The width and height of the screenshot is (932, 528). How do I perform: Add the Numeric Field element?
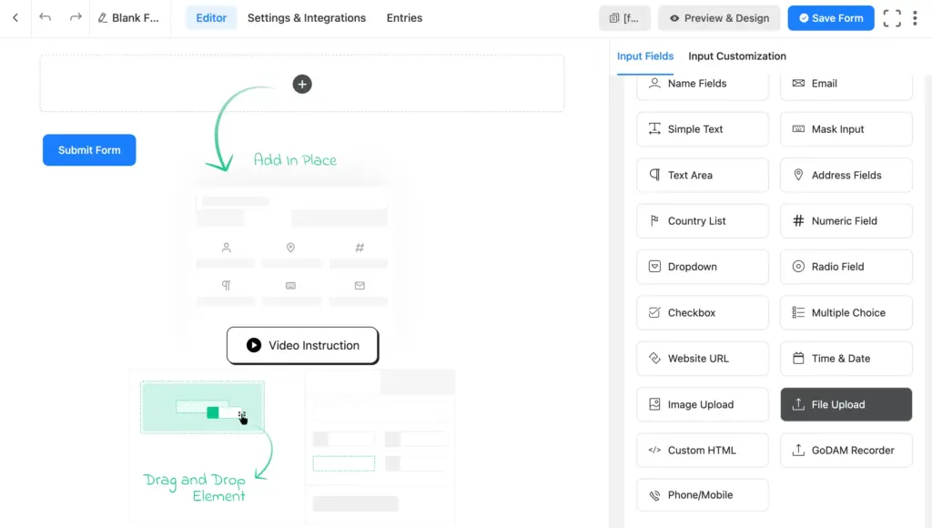846,220
